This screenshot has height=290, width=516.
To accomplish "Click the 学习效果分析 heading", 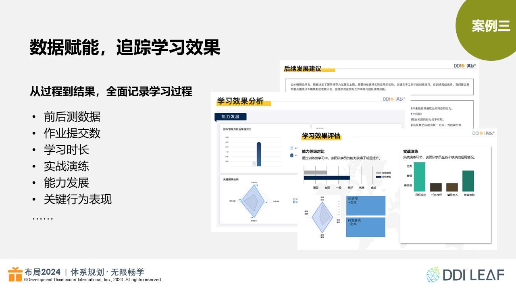I will (240, 101).
